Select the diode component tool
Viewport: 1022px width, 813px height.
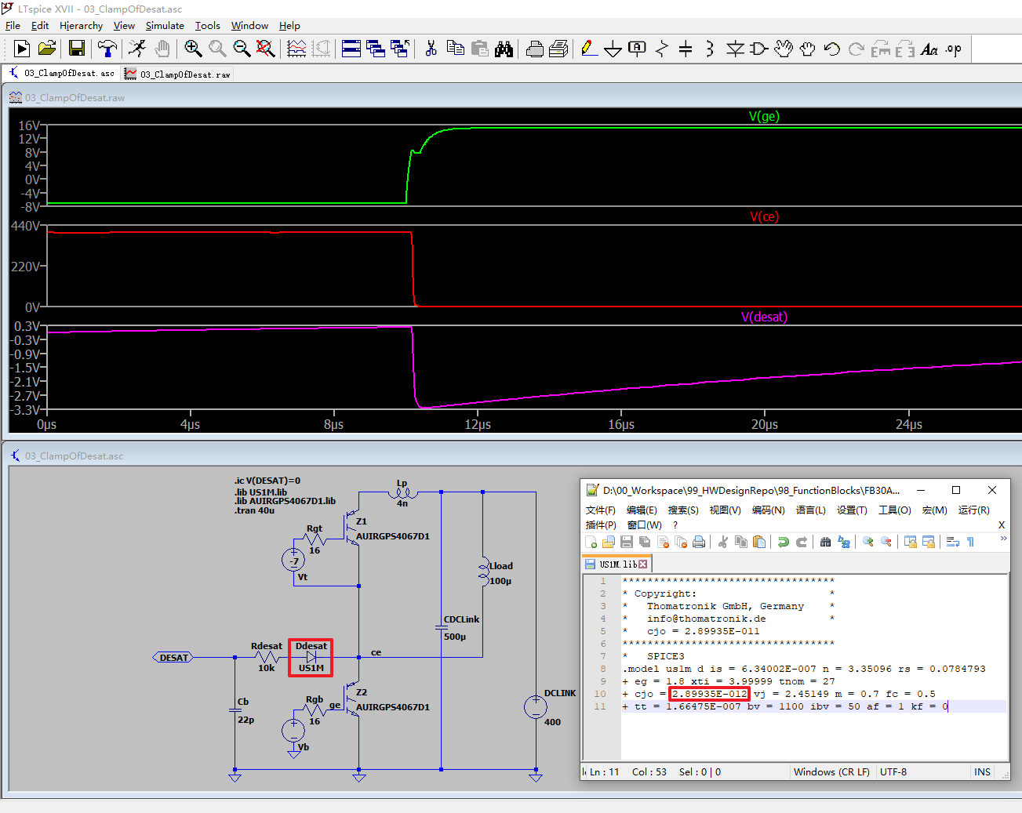pos(735,49)
